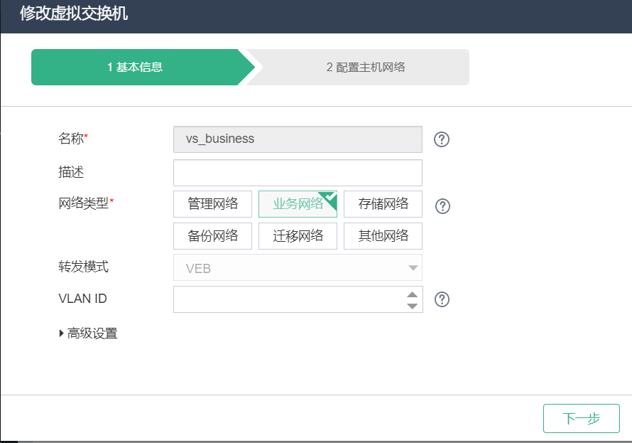Choose the 备份网络 network type
This screenshot has height=443, width=632.
click(x=212, y=236)
